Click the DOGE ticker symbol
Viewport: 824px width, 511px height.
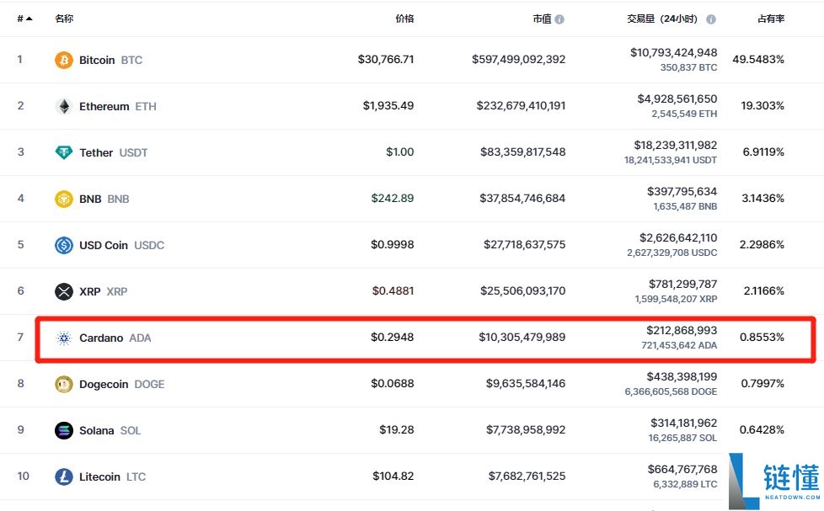[x=149, y=384]
